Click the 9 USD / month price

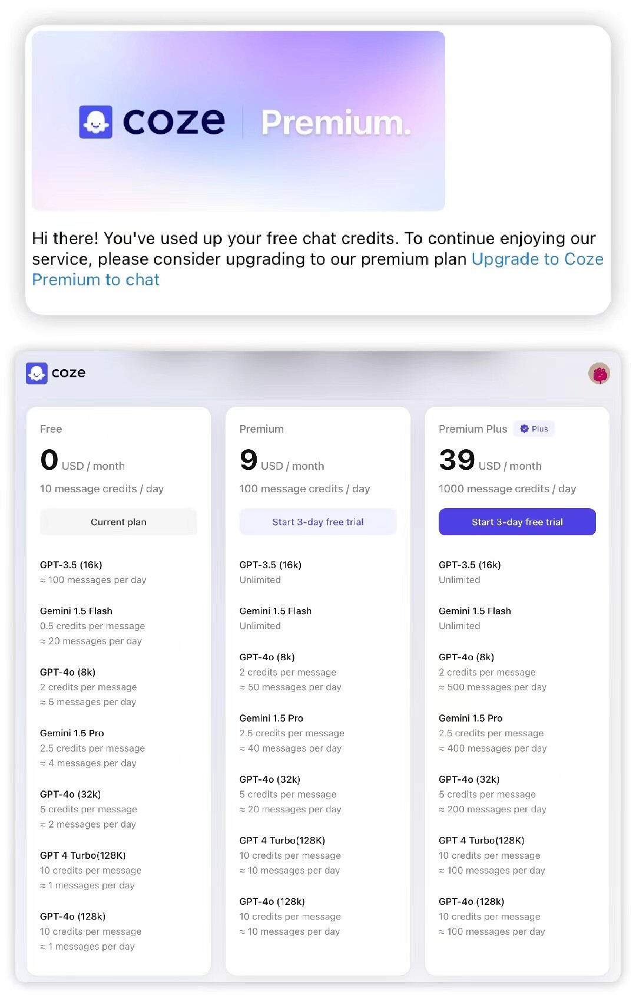[x=281, y=461]
